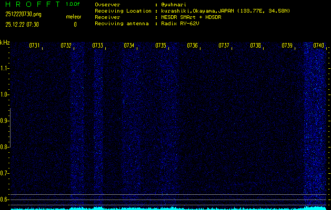This screenshot has height=210, width=331.
Task: Click the kHz axis unit label
Action: click(5, 43)
